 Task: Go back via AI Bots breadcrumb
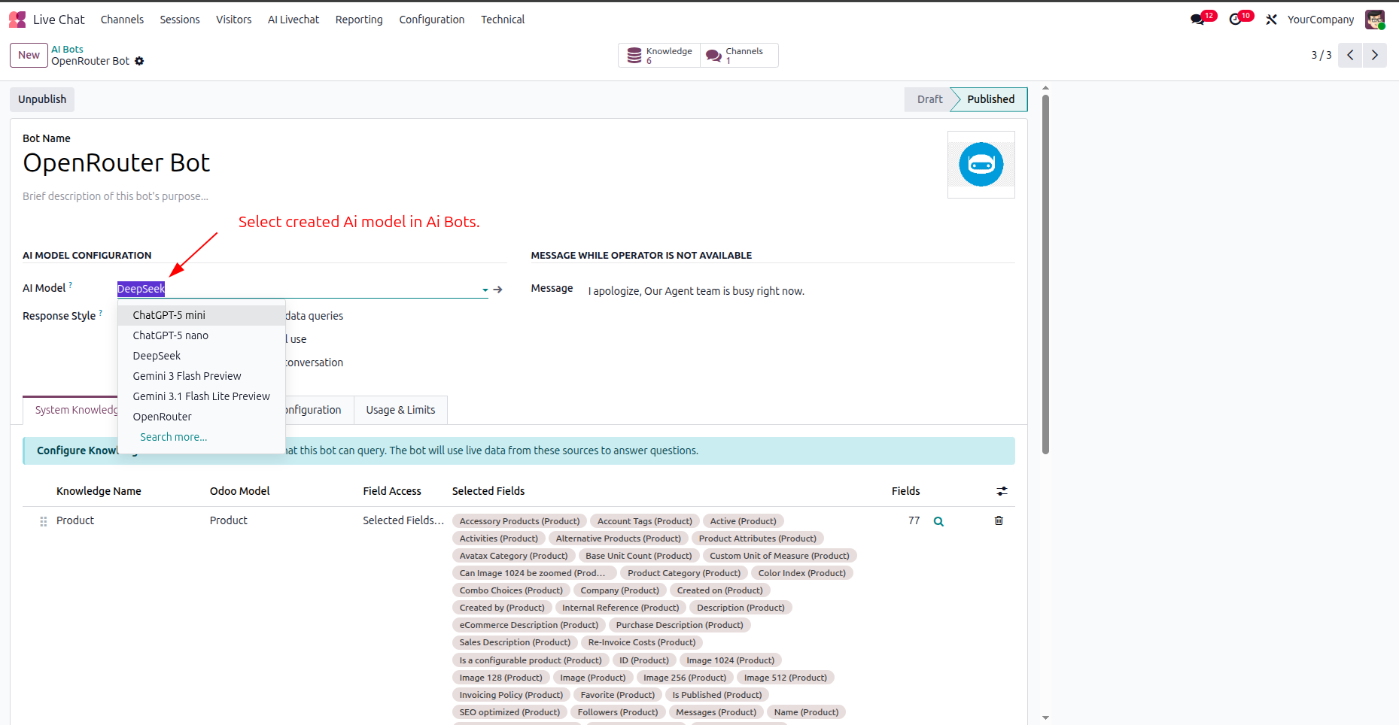[67, 50]
